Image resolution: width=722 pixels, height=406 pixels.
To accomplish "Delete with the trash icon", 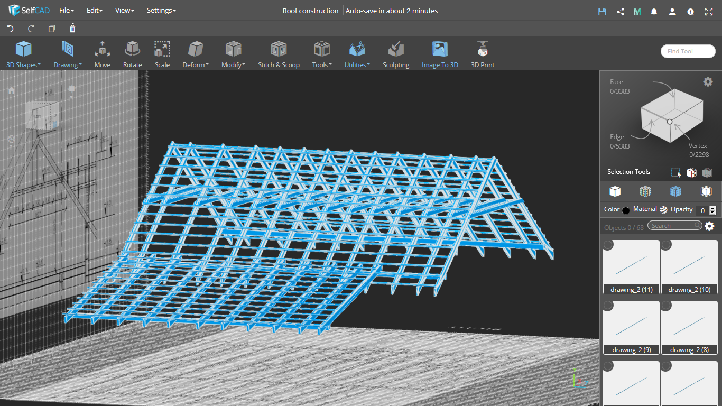I will tap(72, 28).
